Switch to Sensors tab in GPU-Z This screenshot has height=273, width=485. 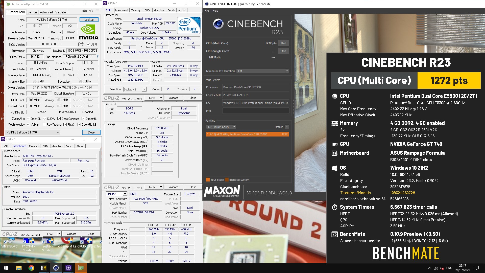coord(32,12)
